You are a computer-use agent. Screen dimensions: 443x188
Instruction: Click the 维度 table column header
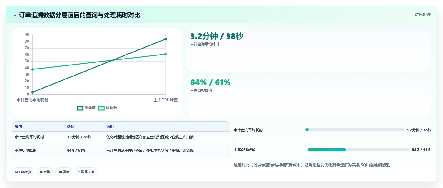[18, 127]
